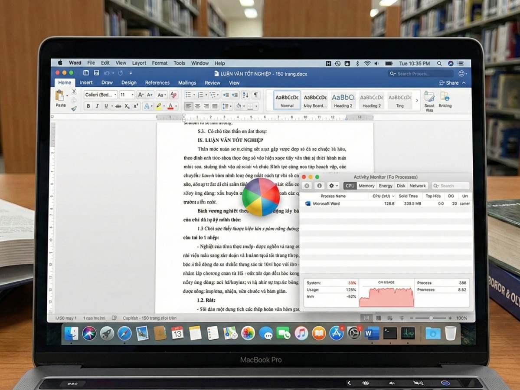Select the Network tab in Activity Monitor
This screenshot has height=390, width=520.
pyautogui.click(x=418, y=186)
